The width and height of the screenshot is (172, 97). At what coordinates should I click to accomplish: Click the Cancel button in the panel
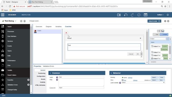131,54
